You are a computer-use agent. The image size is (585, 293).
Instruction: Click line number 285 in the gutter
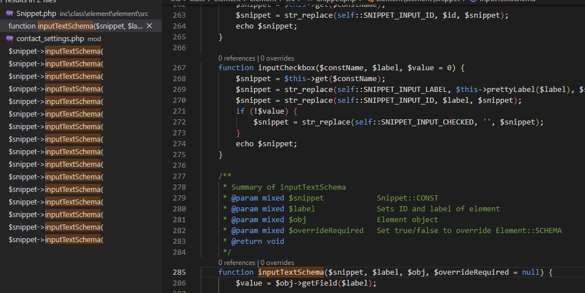[x=179, y=272]
